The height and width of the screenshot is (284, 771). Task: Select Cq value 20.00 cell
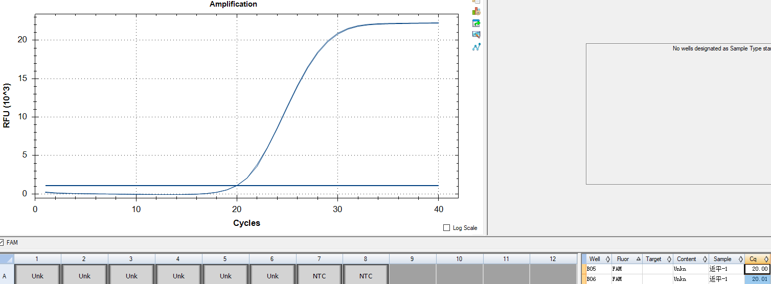[x=757, y=269]
